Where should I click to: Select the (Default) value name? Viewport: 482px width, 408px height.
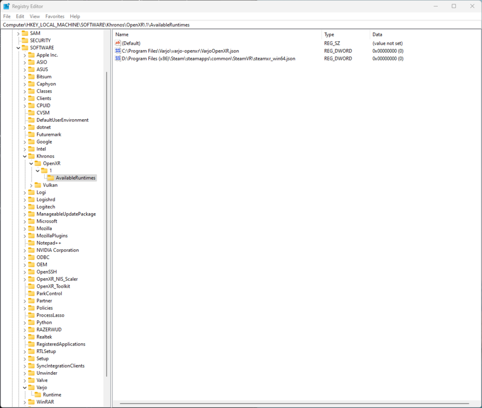[x=131, y=44]
